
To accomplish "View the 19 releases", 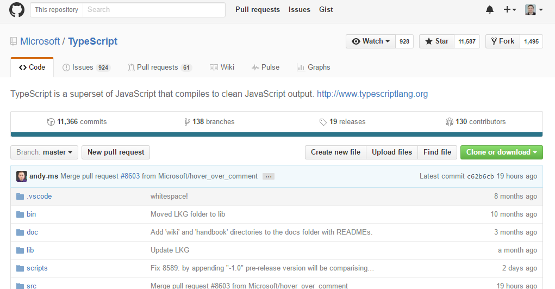I will coord(342,122).
